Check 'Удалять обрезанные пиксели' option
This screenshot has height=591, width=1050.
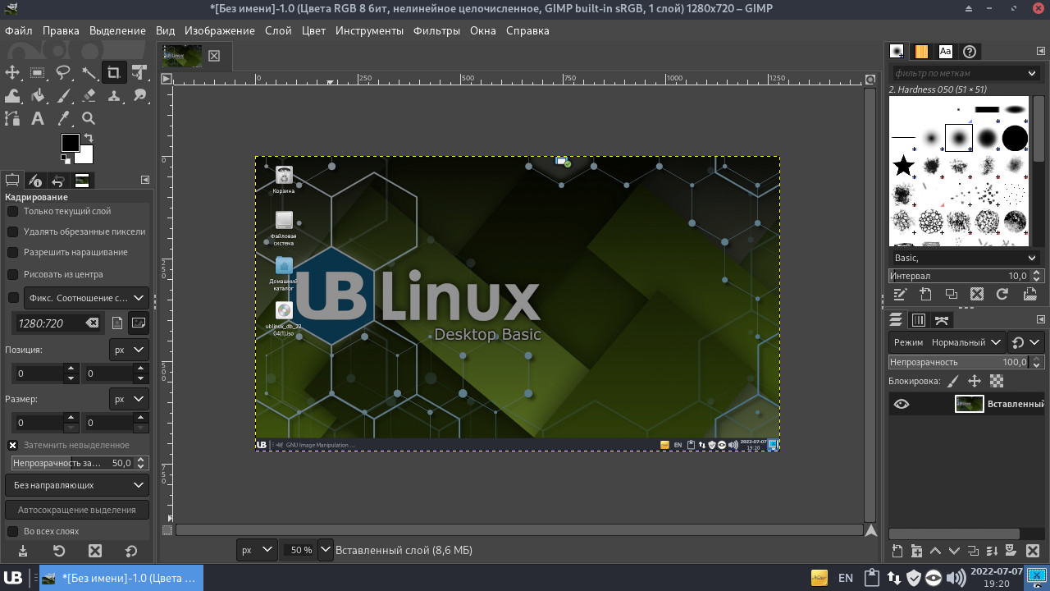[13, 231]
